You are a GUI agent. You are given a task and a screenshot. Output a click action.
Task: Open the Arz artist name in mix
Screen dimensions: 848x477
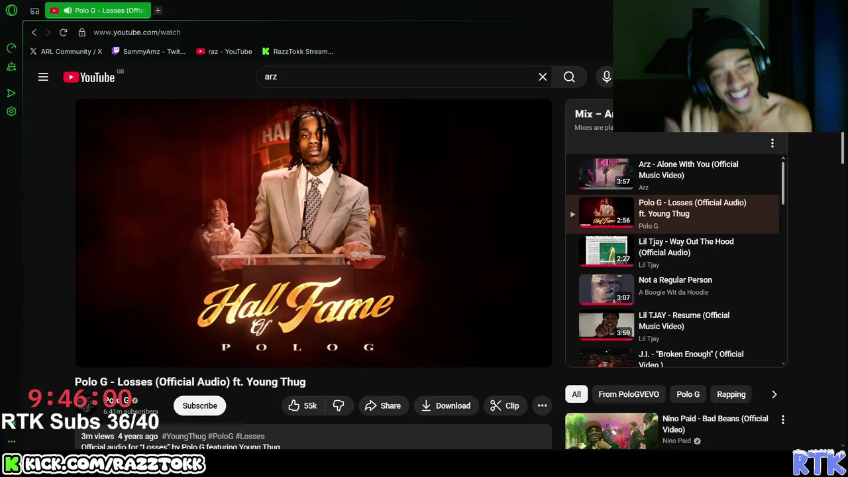(643, 187)
